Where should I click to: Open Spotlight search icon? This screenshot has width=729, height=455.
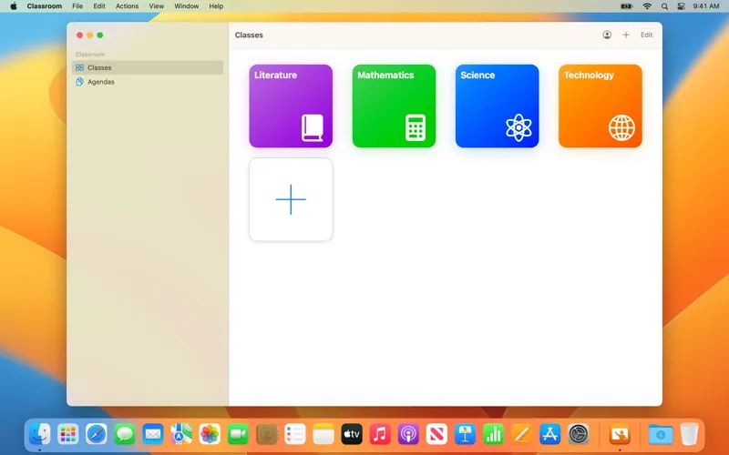tap(664, 6)
